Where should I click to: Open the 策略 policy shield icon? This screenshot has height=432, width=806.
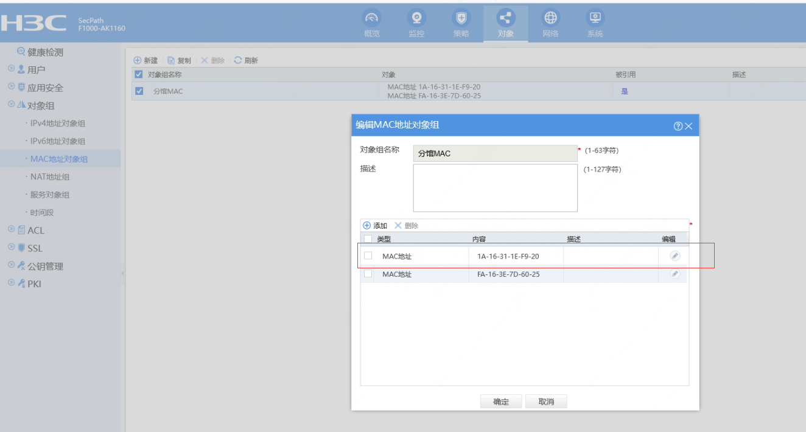click(461, 18)
